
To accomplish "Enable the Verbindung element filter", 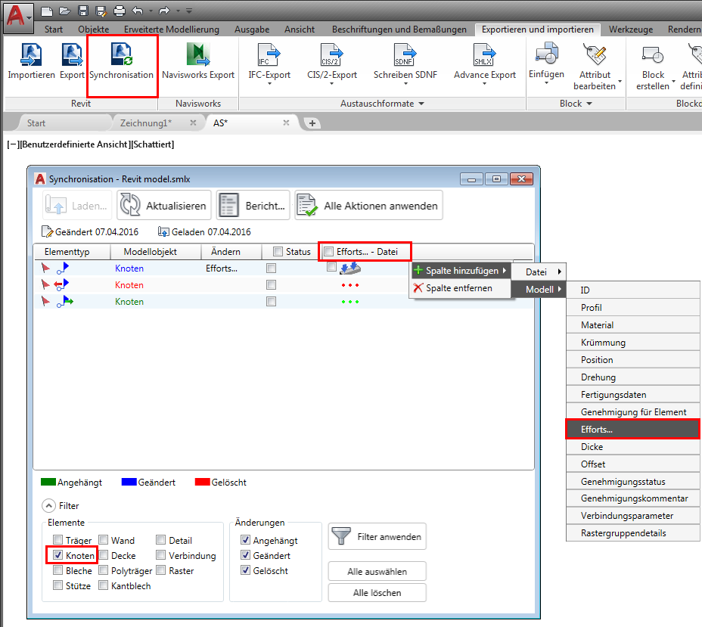I will pos(160,555).
